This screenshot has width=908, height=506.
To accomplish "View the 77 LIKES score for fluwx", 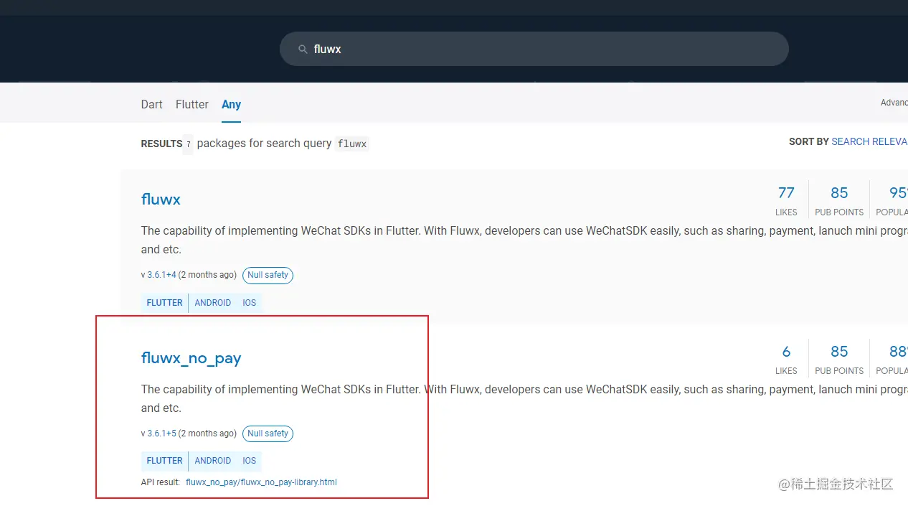I will (786, 192).
